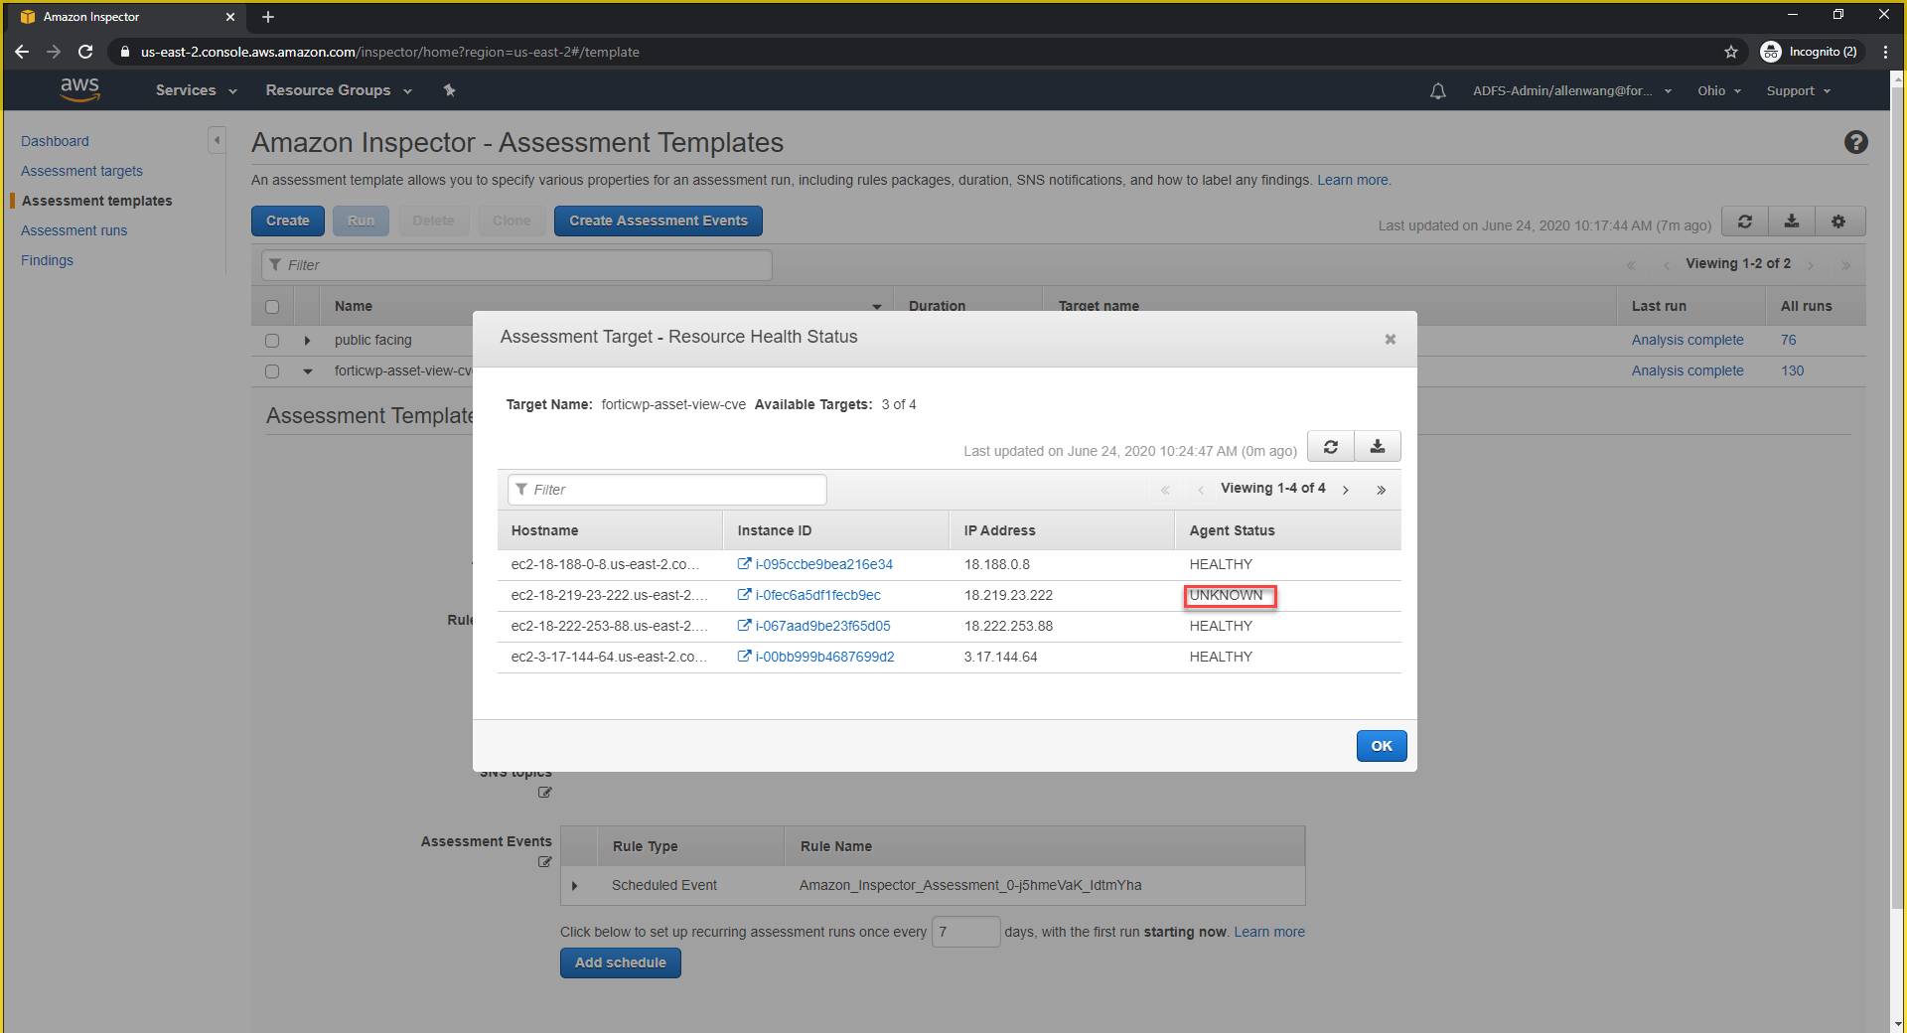Open Findings in sidebar
1907x1033 pixels.
(x=47, y=260)
